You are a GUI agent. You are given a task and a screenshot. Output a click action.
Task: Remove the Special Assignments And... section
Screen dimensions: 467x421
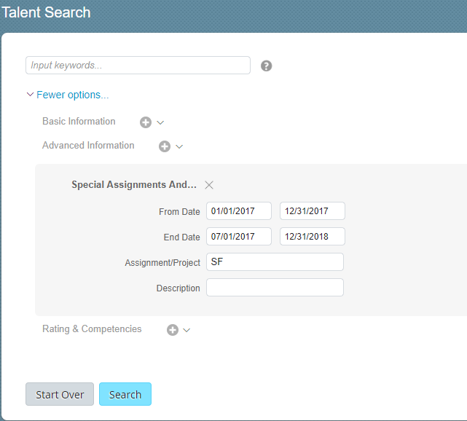click(x=209, y=185)
